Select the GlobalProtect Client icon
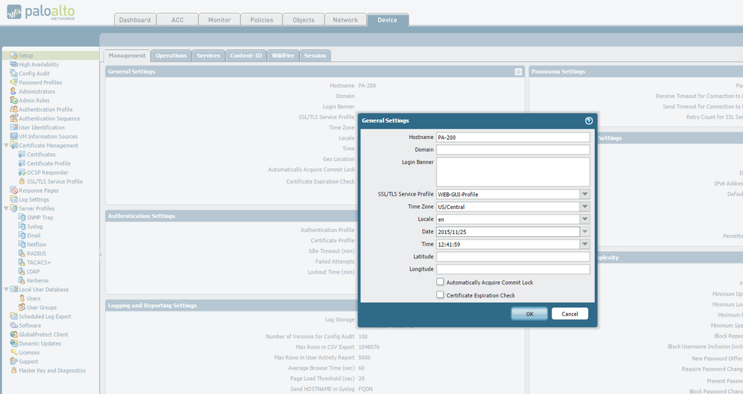This screenshot has width=743, height=394. (13, 335)
